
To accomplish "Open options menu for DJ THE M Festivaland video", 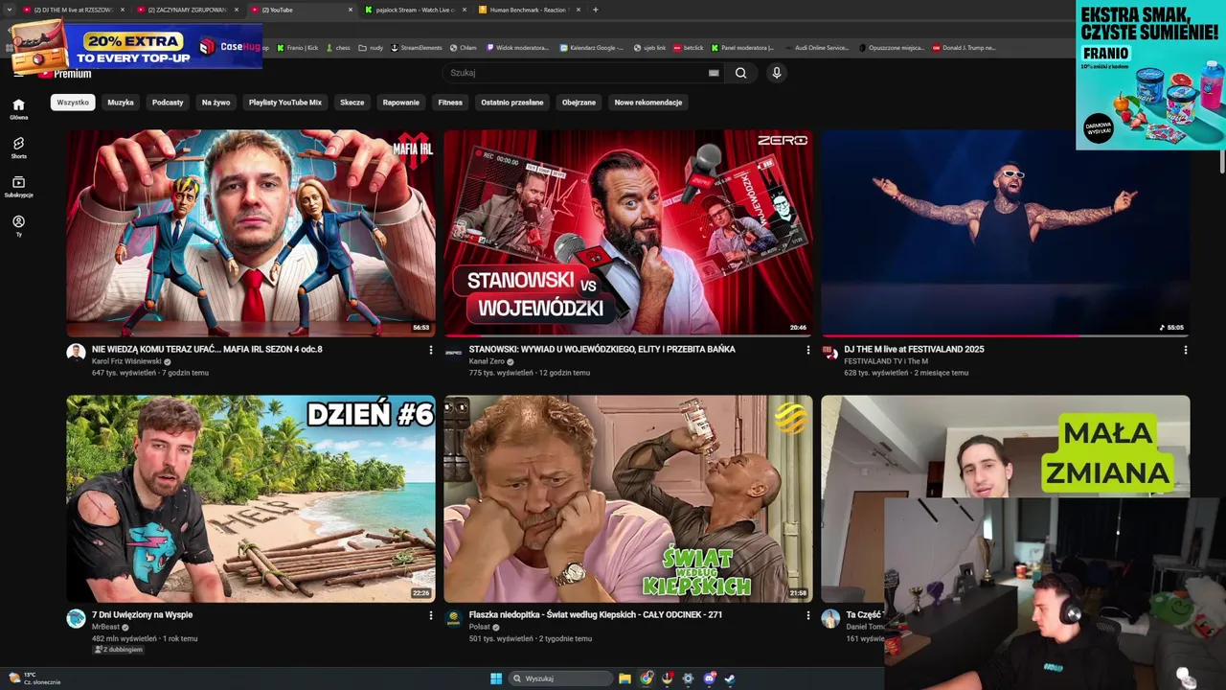I will pyautogui.click(x=1185, y=350).
